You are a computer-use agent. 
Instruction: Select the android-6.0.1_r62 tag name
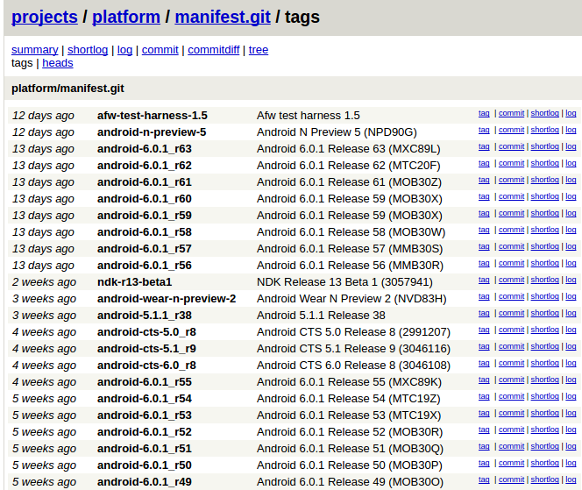point(145,166)
